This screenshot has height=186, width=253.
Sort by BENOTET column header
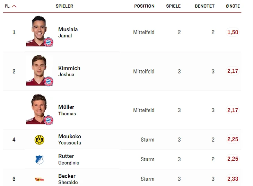(204, 6)
